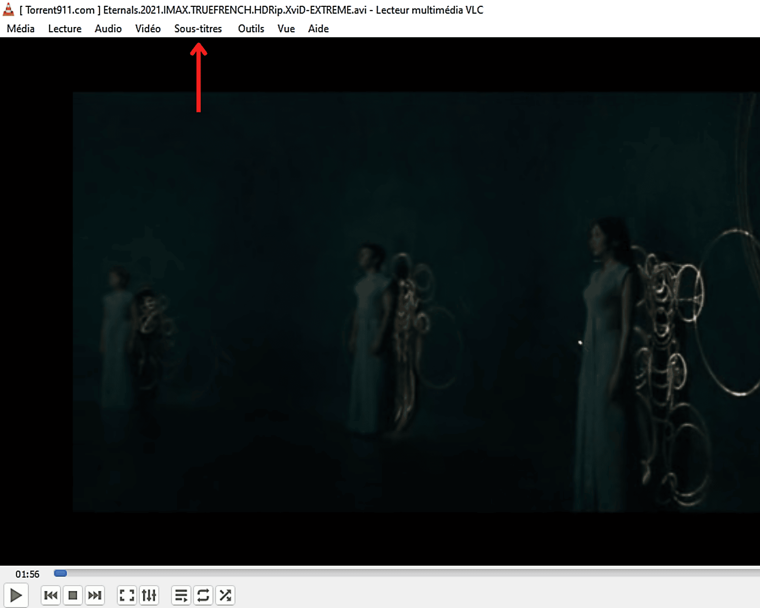The height and width of the screenshot is (608, 760).
Task: Jump to the previous media track
Action: [51, 595]
